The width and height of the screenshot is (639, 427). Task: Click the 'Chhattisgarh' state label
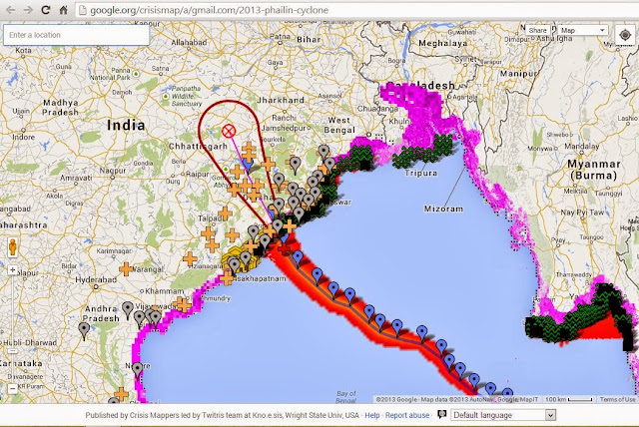(x=198, y=146)
